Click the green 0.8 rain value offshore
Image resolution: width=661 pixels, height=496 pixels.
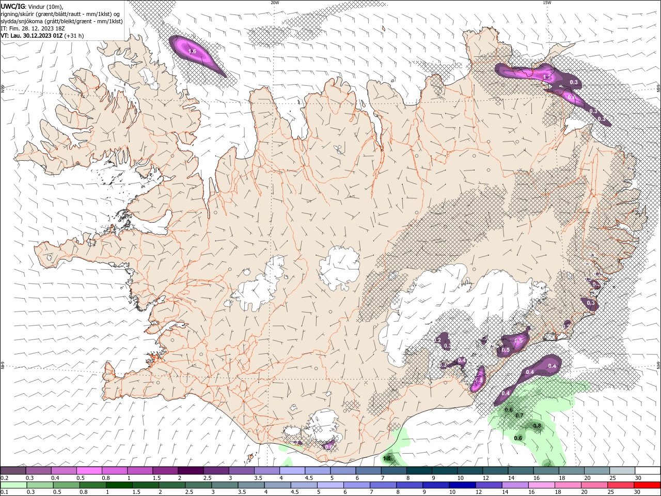[x=537, y=426]
